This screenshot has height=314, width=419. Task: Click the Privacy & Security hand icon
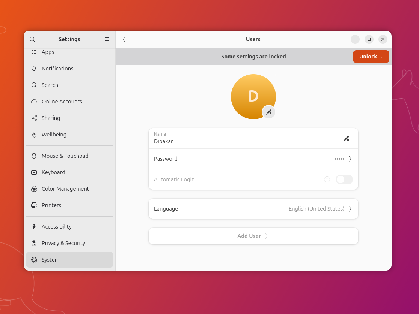pos(34,243)
